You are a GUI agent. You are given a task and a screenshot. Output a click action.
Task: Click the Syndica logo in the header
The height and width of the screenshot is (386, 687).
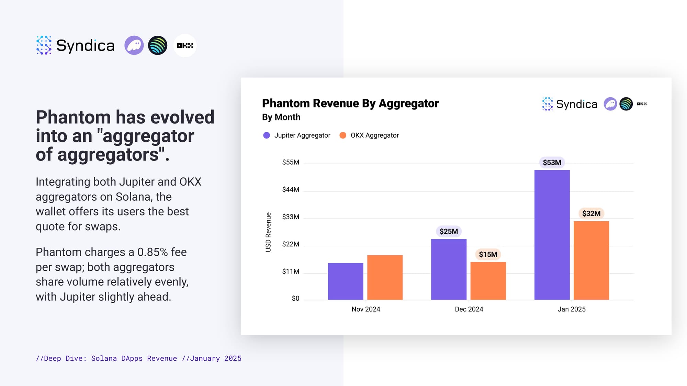point(75,45)
